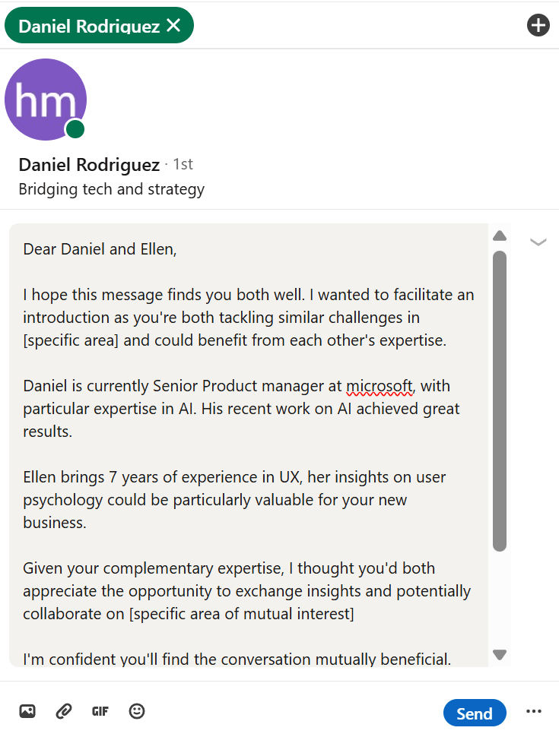The image size is (559, 737).
Task: Remove Daniel Rodriguez from the recipients
Action: pyautogui.click(x=173, y=24)
